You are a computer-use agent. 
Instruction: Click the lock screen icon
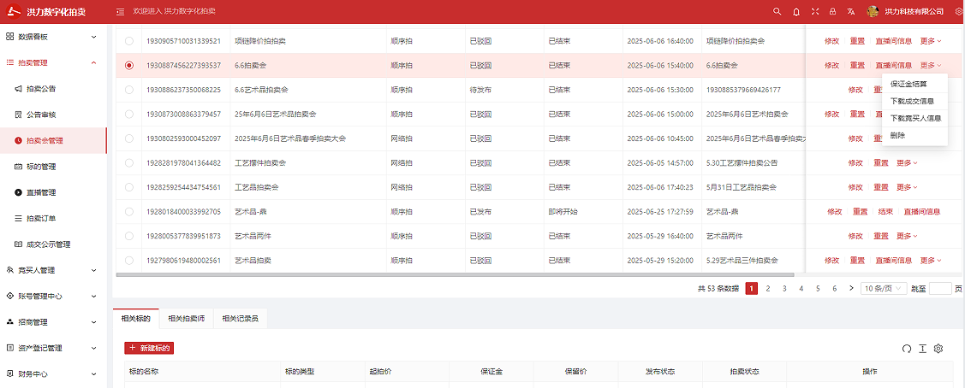832,11
